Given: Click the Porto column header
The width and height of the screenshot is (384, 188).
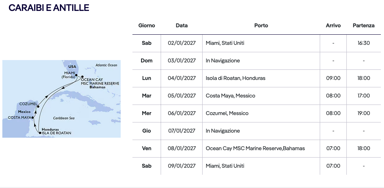Looking at the screenshot, I should [x=261, y=25].
